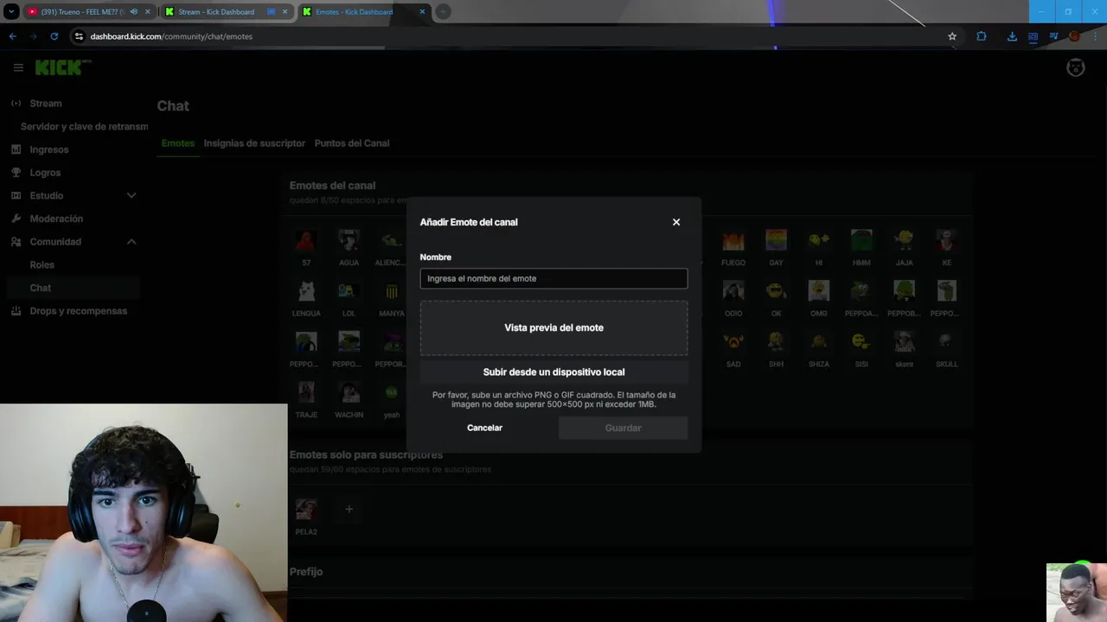Expand the Estudio section chevron
Screen dimensions: 1107x622
pyautogui.click(x=131, y=195)
